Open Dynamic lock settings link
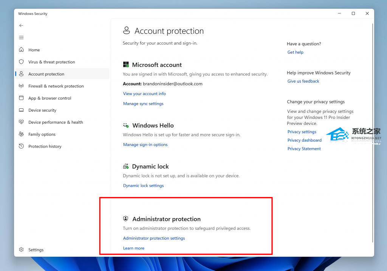The height and width of the screenshot is (271, 387). (x=143, y=186)
